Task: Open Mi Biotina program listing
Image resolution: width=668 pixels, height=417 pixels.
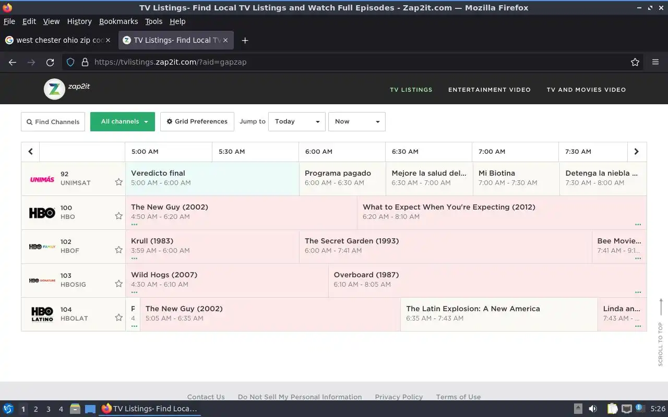Action: [x=516, y=179]
